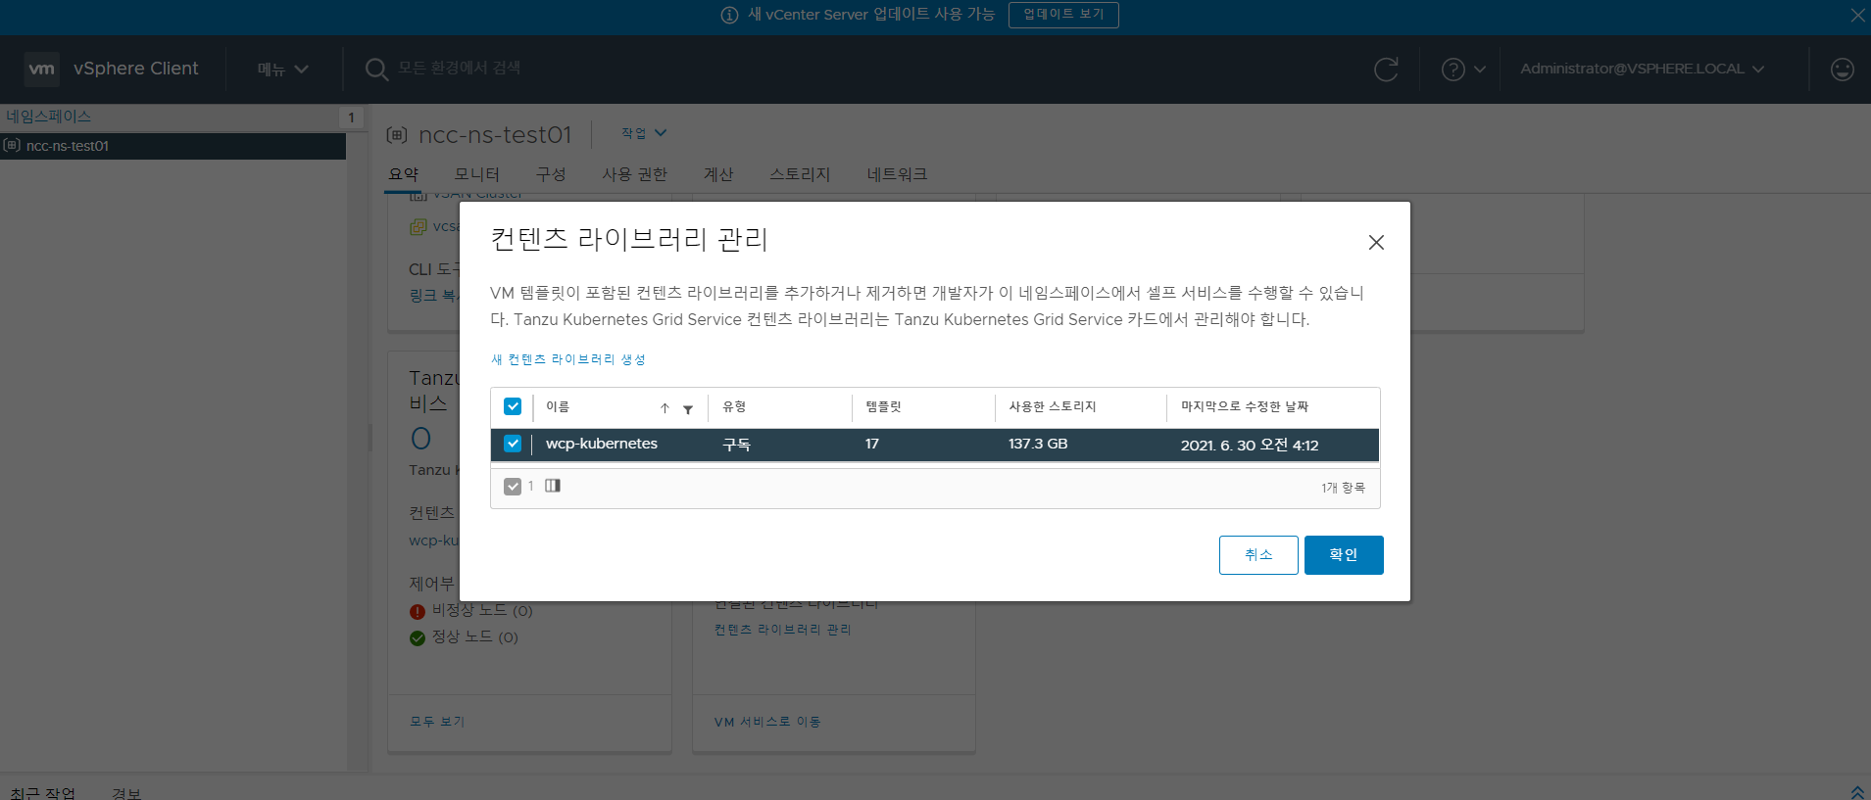Uncheck the wcp-kubernetes row checkbox

pyautogui.click(x=513, y=444)
